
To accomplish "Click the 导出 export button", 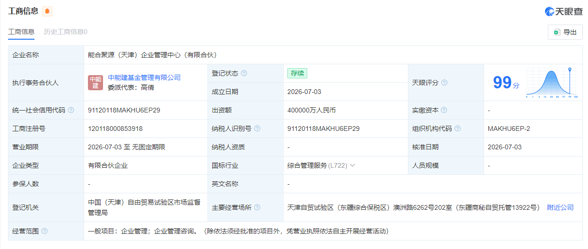I will (x=565, y=32).
